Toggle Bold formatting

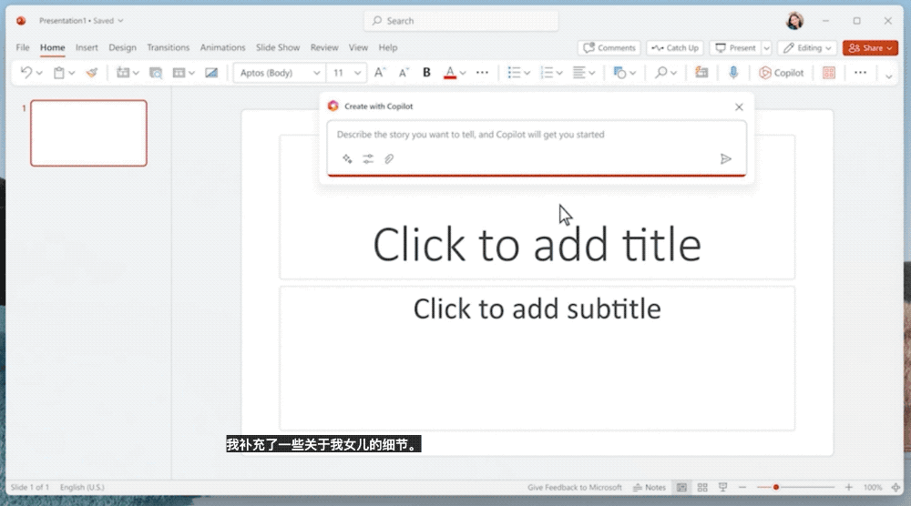tap(426, 73)
